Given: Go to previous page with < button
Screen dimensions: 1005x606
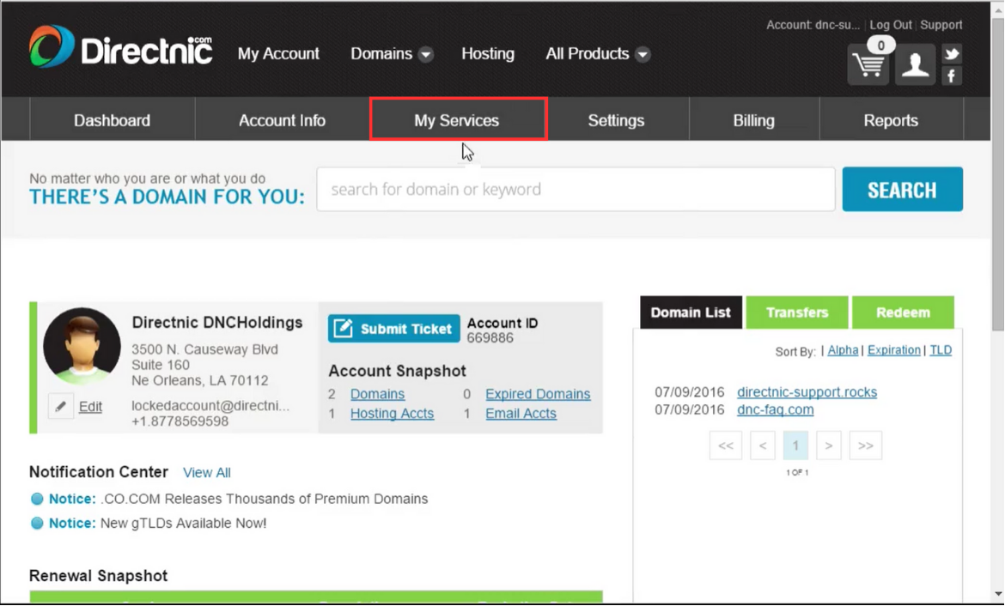Looking at the screenshot, I should (x=763, y=445).
